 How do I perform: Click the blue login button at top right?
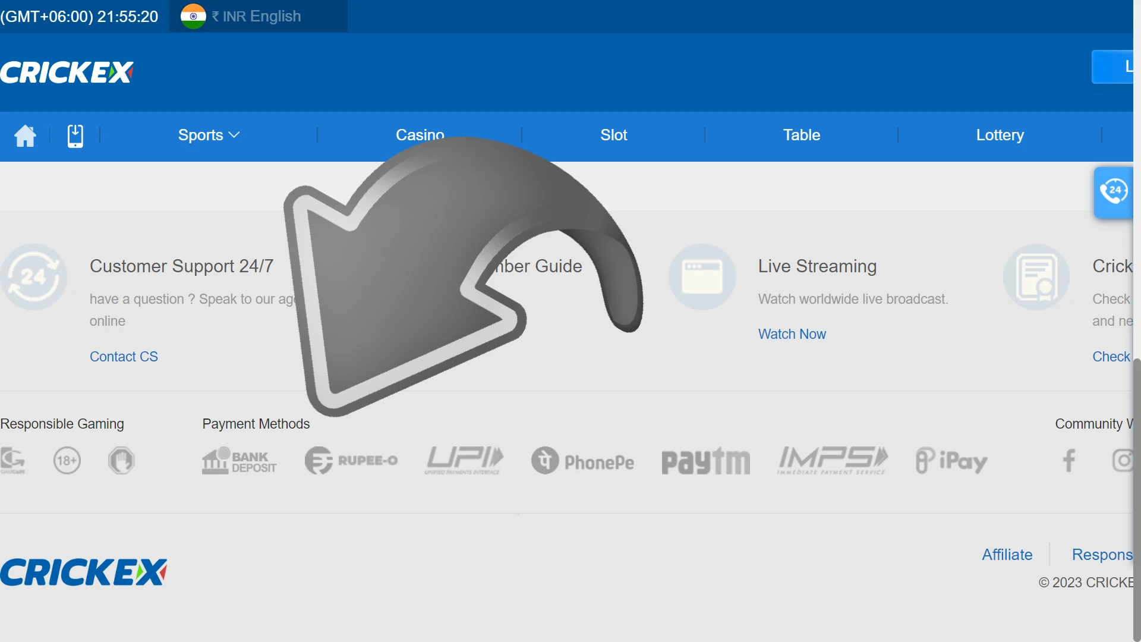[1112, 67]
